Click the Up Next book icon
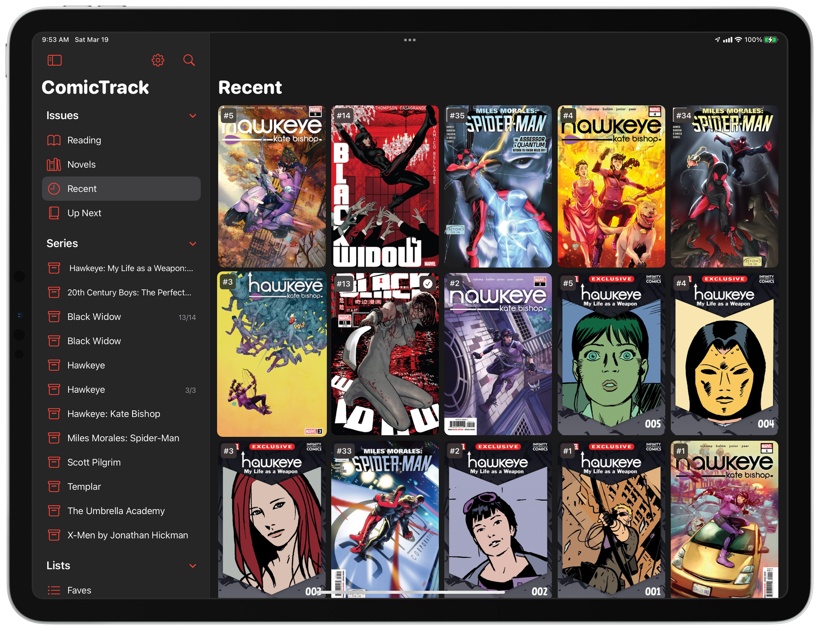Viewport: 820px width, 631px height. pyautogui.click(x=54, y=213)
